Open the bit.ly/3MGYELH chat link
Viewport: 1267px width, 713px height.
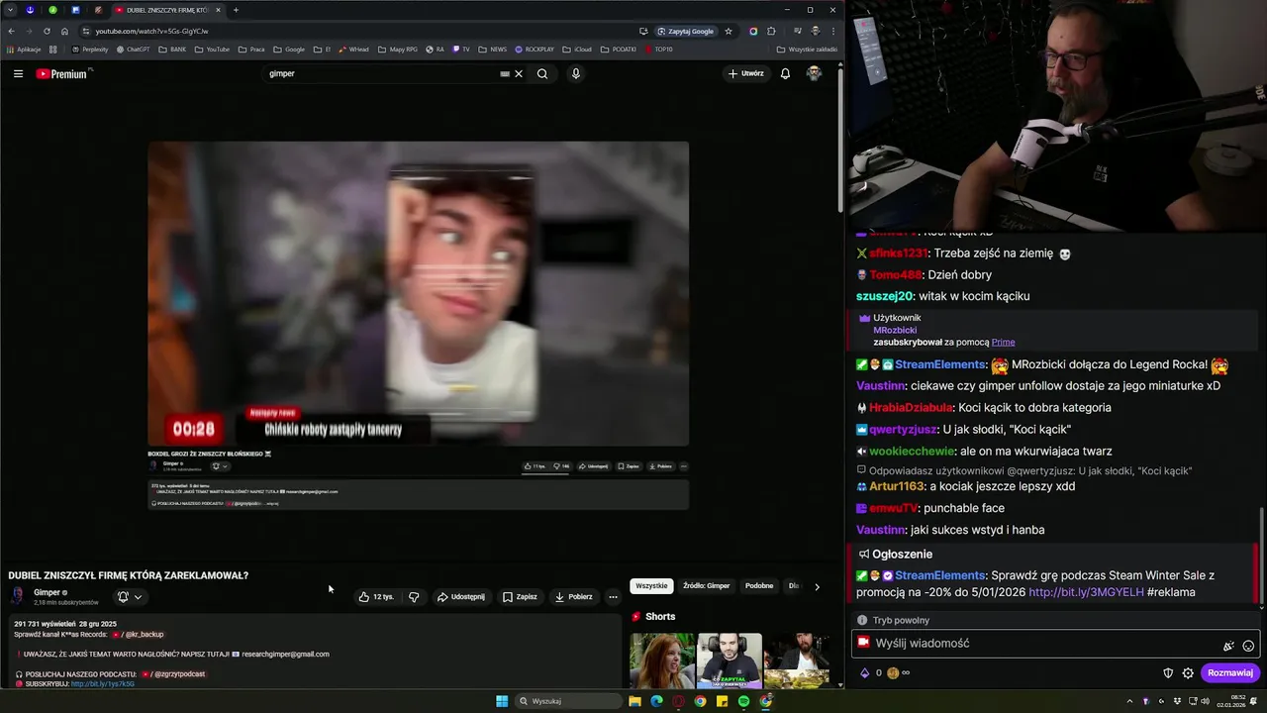click(1086, 592)
